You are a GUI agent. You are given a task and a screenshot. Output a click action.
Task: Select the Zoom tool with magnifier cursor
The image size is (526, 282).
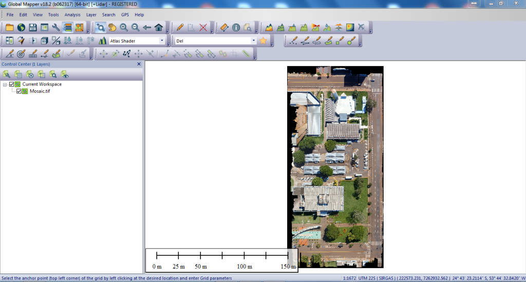[x=101, y=28]
